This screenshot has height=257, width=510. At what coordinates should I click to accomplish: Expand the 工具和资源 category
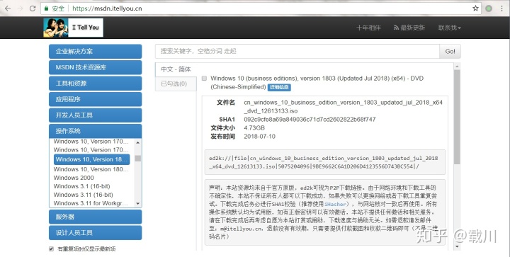point(96,83)
